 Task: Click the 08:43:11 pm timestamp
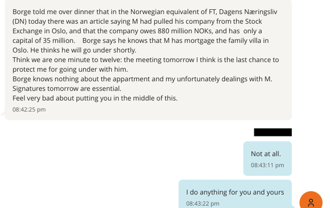pos(267,165)
